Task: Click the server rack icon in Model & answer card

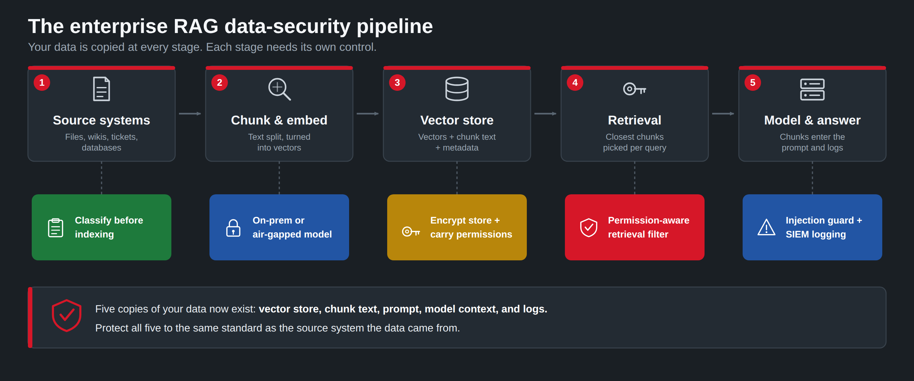Action: coord(812,90)
